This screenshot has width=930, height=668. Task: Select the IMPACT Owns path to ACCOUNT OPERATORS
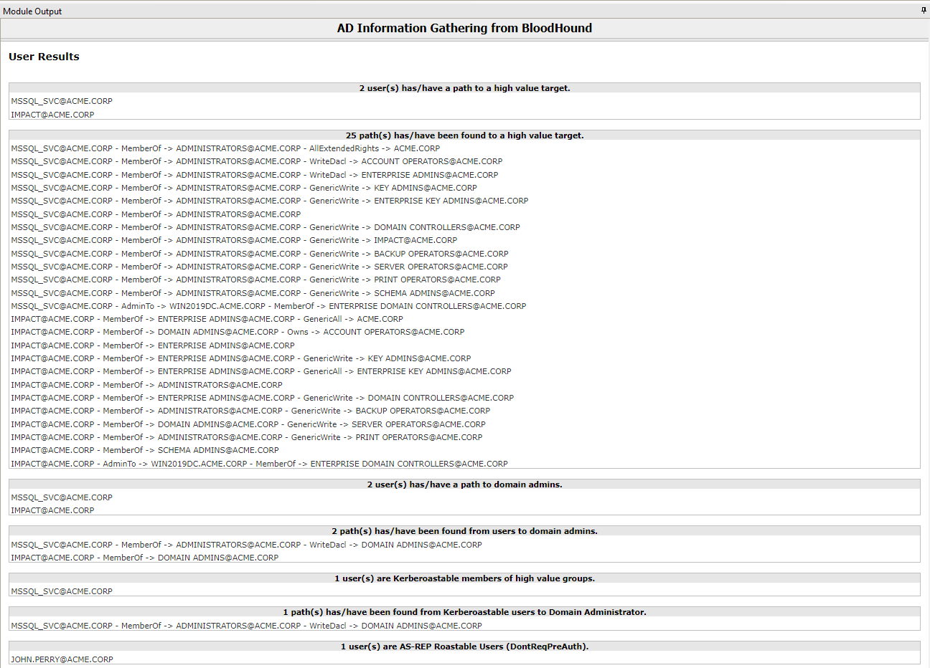click(238, 332)
